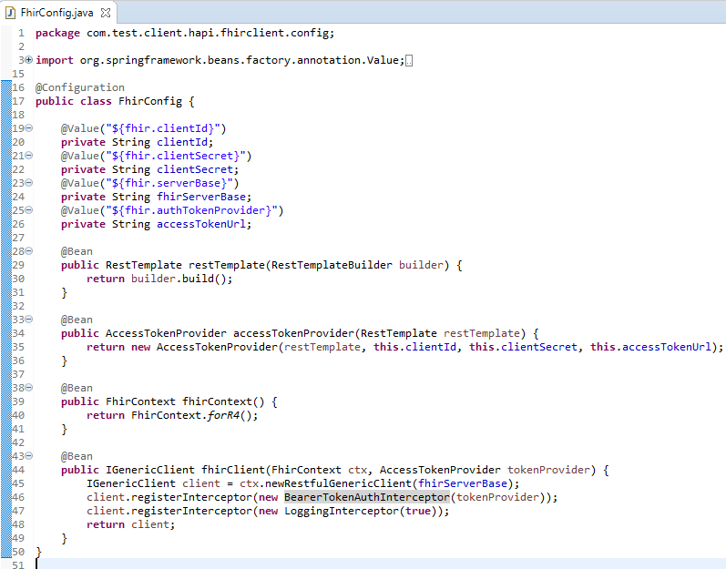Collapse the clientSecret field fold on line 21

[28, 156]
